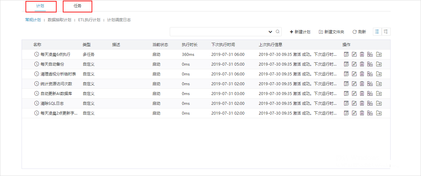Open resource relations for 每天凌晨6点执行

click(370, 55)
